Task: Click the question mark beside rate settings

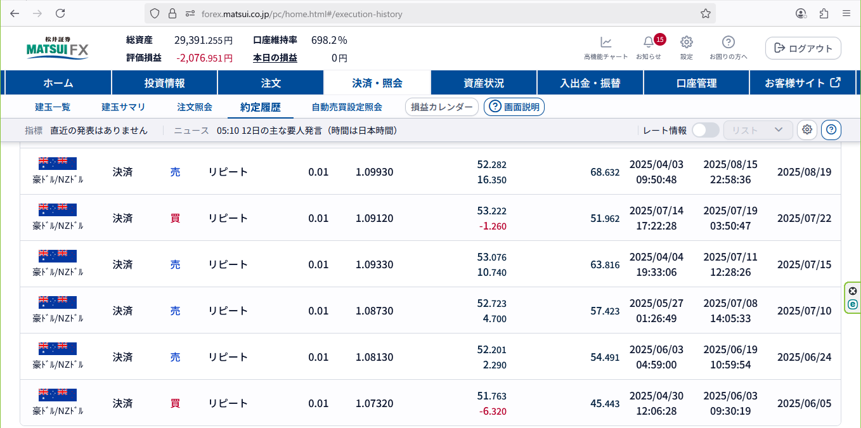Action: 831,130
